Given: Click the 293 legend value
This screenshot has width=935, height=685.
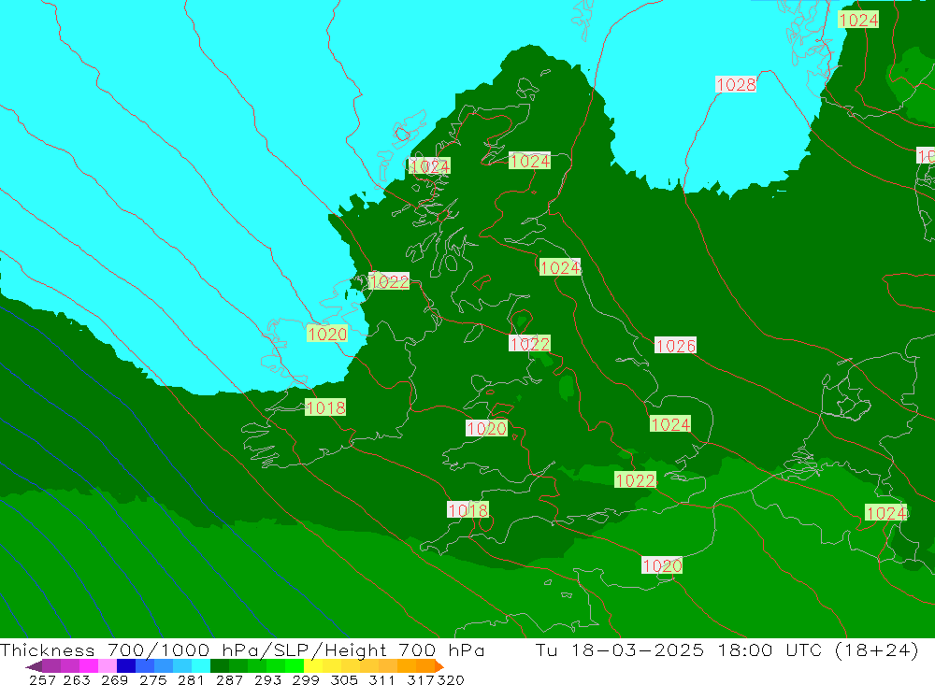Looking at the screenshot, I should (267, 680).
